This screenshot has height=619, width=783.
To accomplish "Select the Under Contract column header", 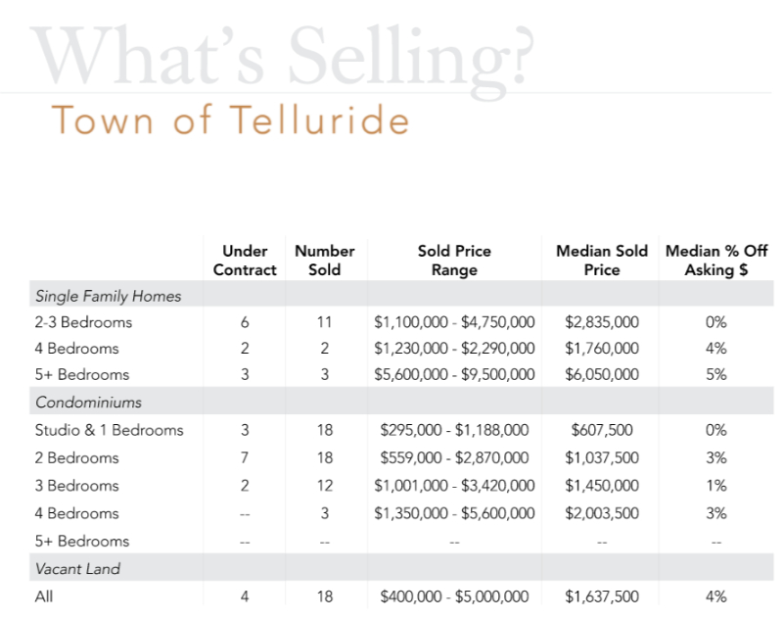I will click(245, 261).
